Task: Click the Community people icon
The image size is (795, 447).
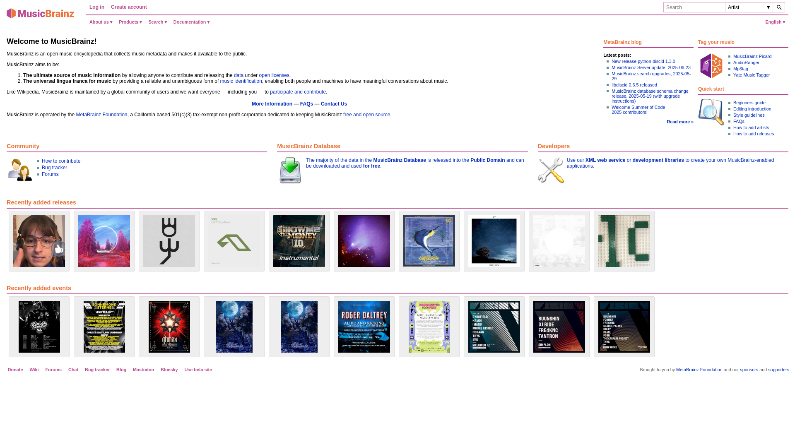Action: (x=20, y=170)
